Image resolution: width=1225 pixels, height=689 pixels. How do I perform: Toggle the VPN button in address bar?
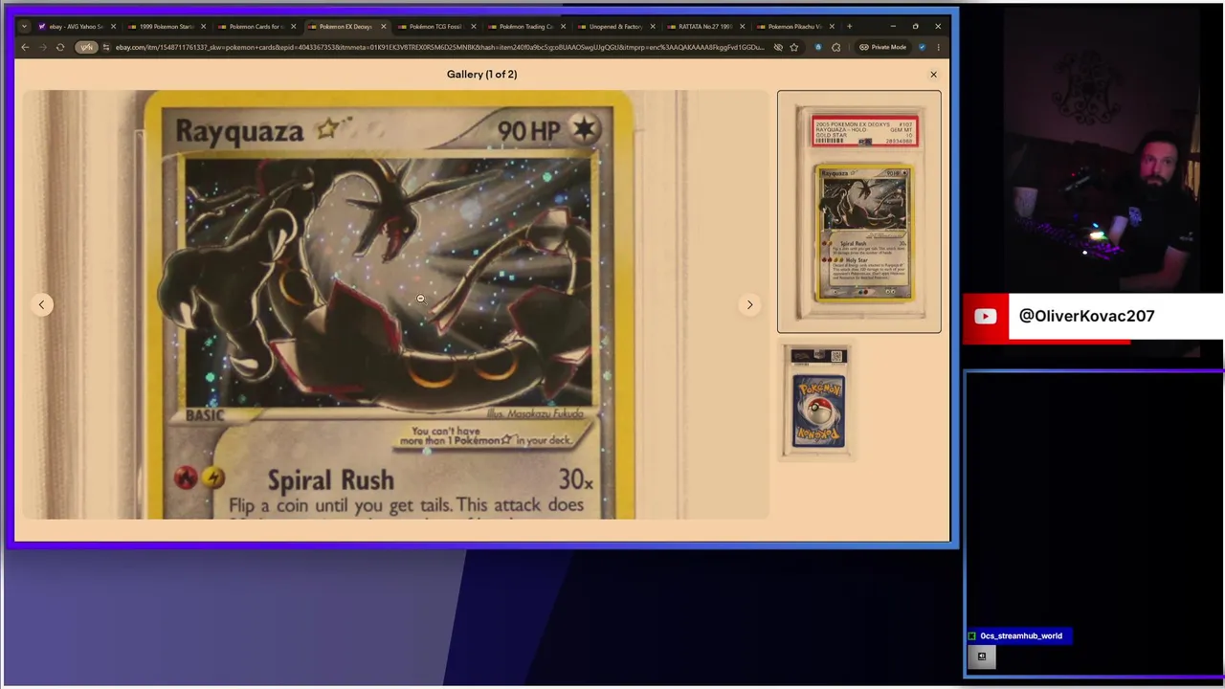[87, 47]
